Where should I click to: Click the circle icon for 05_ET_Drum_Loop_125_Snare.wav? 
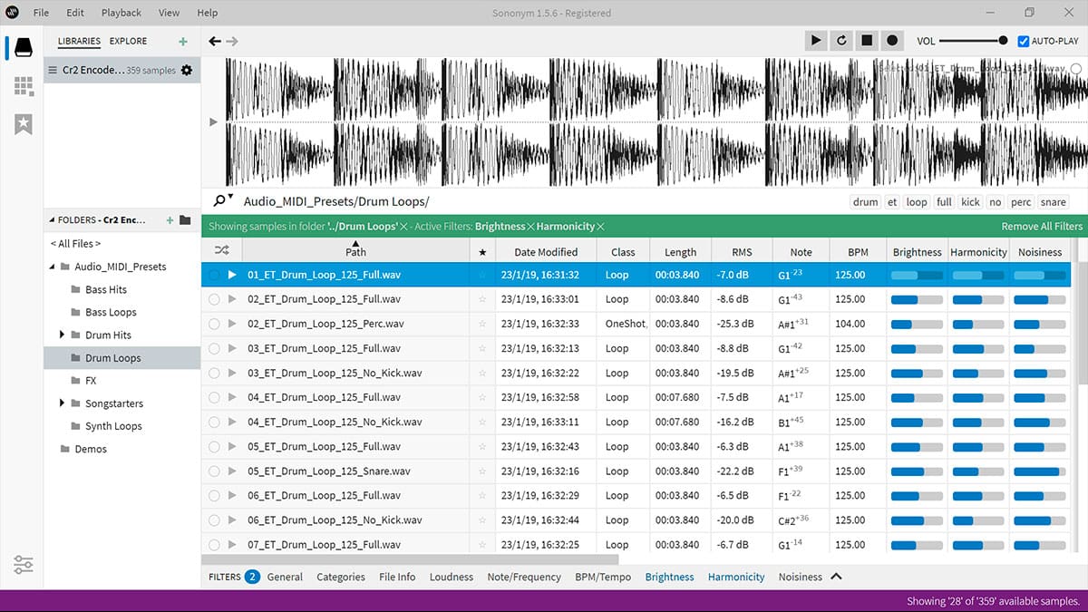[214, 471]
